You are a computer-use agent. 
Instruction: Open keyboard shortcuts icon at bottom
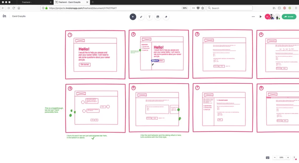tap(267, 157)
